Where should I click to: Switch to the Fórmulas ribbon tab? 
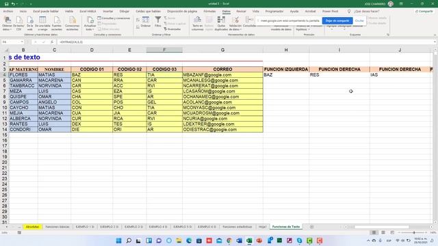[209, 12]
